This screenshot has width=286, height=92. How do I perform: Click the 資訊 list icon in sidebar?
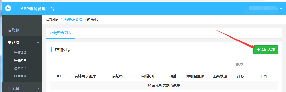point(9,30)
